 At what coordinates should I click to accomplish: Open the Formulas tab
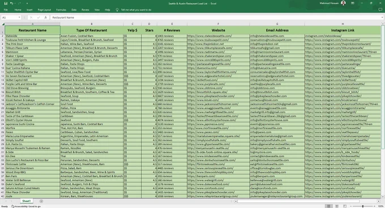click(x=61, y=10)
